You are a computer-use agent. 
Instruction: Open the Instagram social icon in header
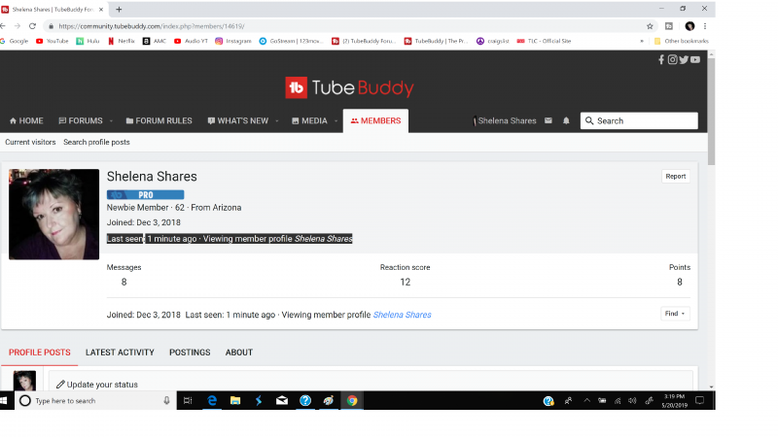click(672, 59)
